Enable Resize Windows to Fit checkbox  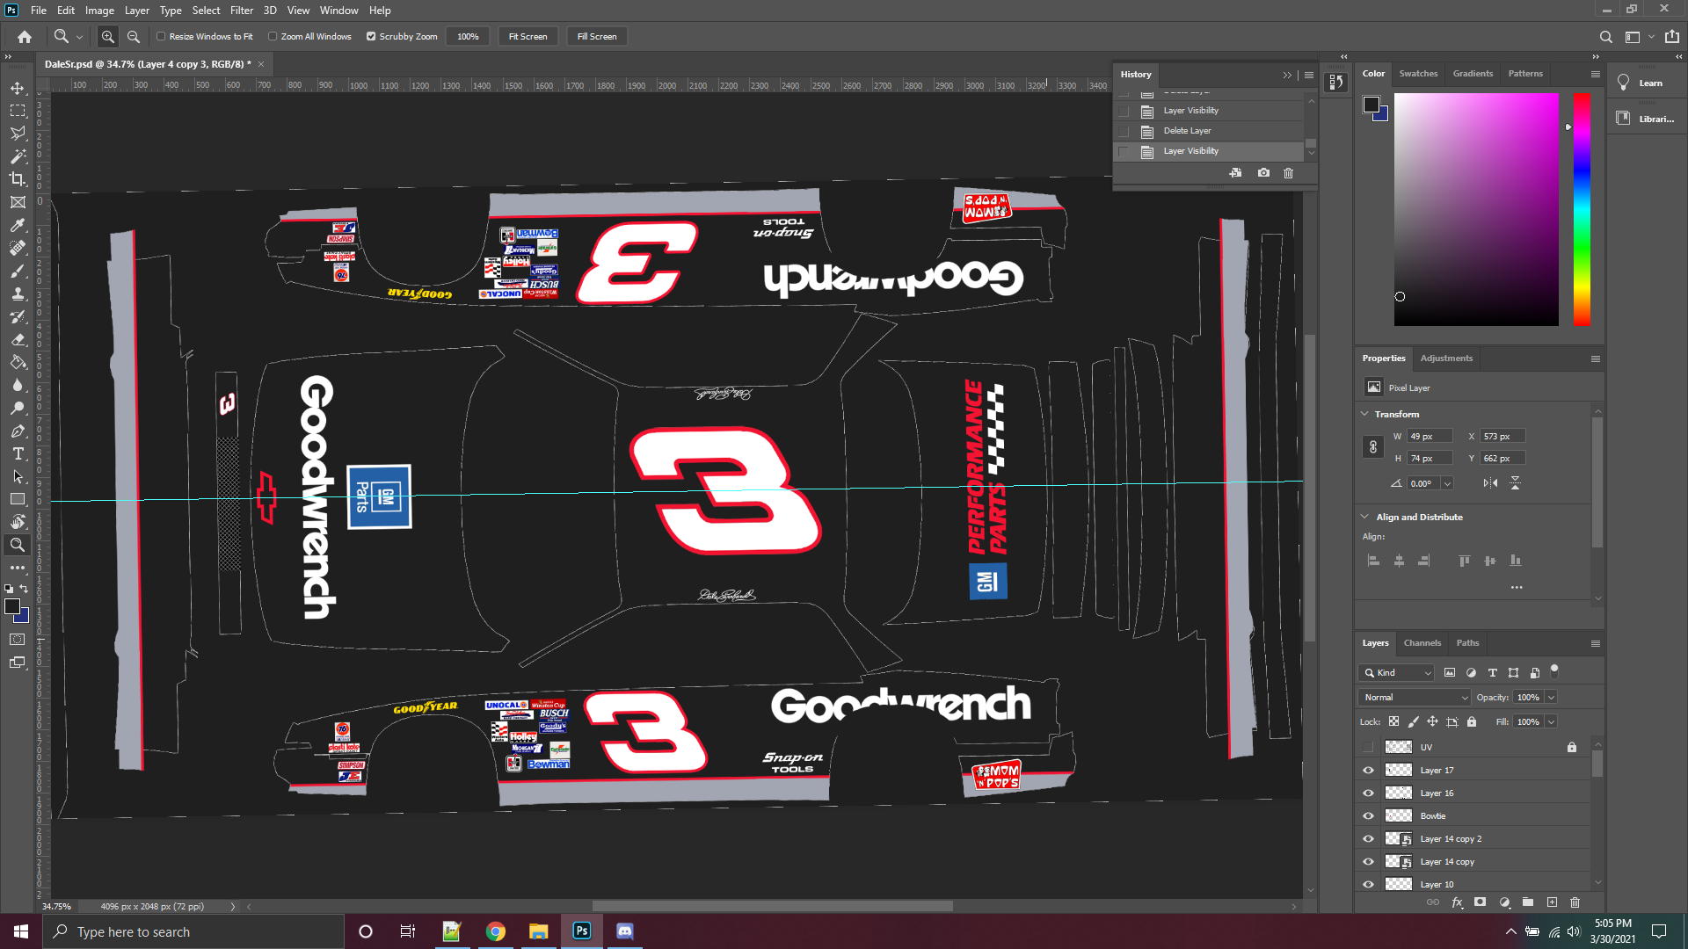[x=161, y=37]
